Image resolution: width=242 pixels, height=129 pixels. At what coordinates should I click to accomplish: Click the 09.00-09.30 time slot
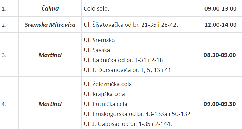point(220,104)
